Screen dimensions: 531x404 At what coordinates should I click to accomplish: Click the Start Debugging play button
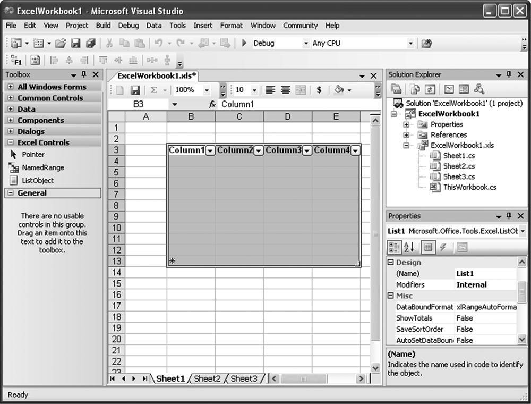244,43
